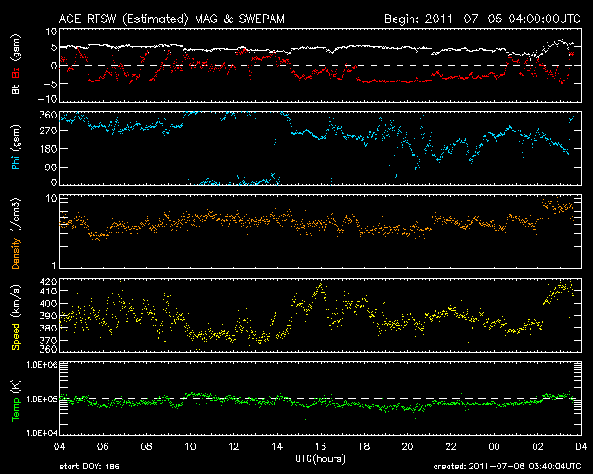Click the plot title "ACE RTSW (Estimated) MAG & SWEPAM"
The height and width of the screenshot is (474, 593).
pyautogui.click(x=171, y=19)
